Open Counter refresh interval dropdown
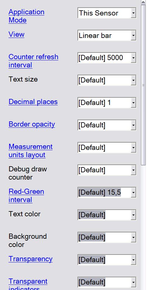This screenshot has width=147, height=290. [x=107, y=58]
